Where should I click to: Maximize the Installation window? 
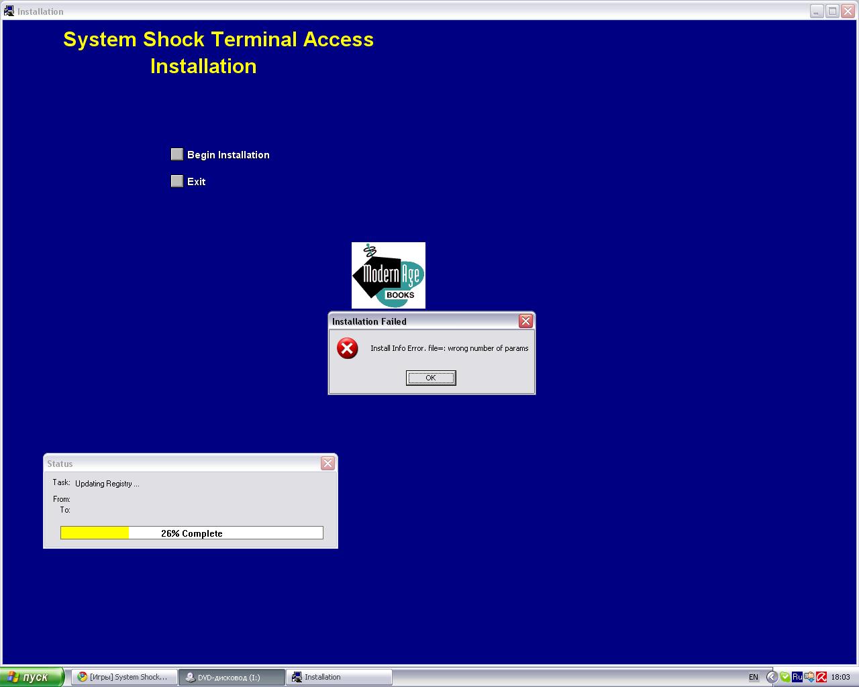pos(832,11)
